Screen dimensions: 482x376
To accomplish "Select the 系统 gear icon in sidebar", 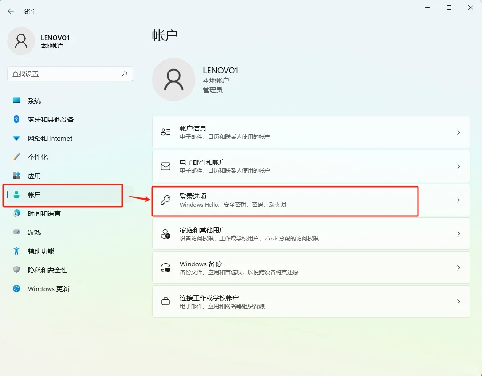I will click(x=16, y=101).
